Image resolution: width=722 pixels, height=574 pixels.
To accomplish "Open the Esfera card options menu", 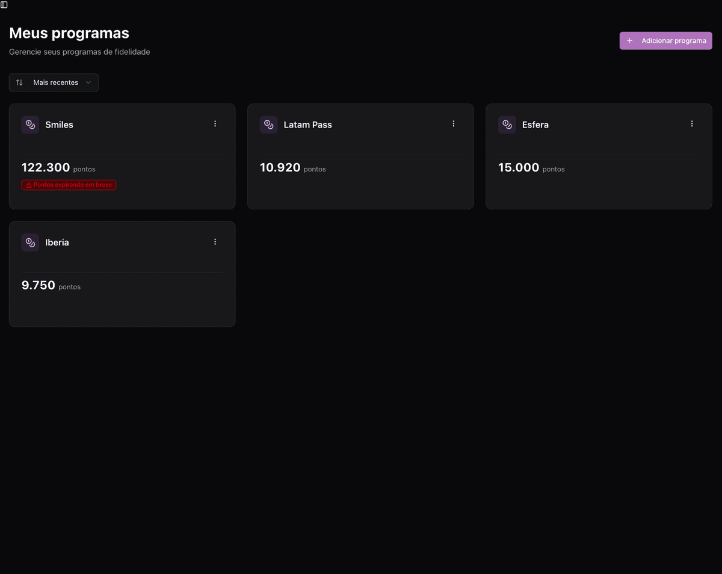I will (692, 124).
